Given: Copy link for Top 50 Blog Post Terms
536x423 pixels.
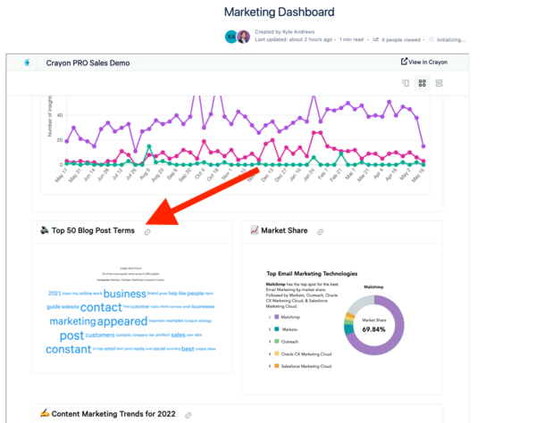Looking at the screenshot, I should [147, 232].
